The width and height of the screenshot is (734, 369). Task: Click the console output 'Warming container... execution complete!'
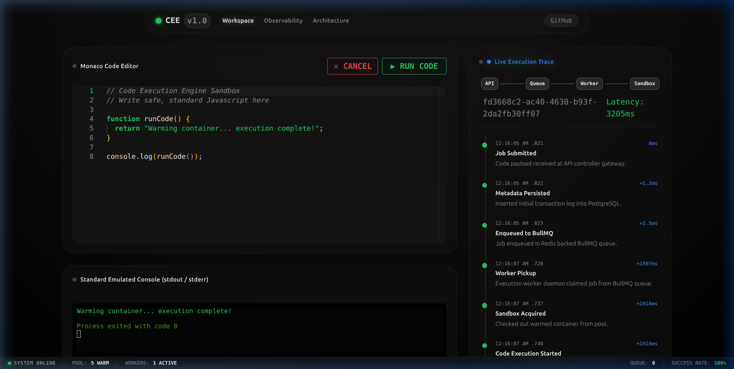pyautogui.click(x=154, y=311)
